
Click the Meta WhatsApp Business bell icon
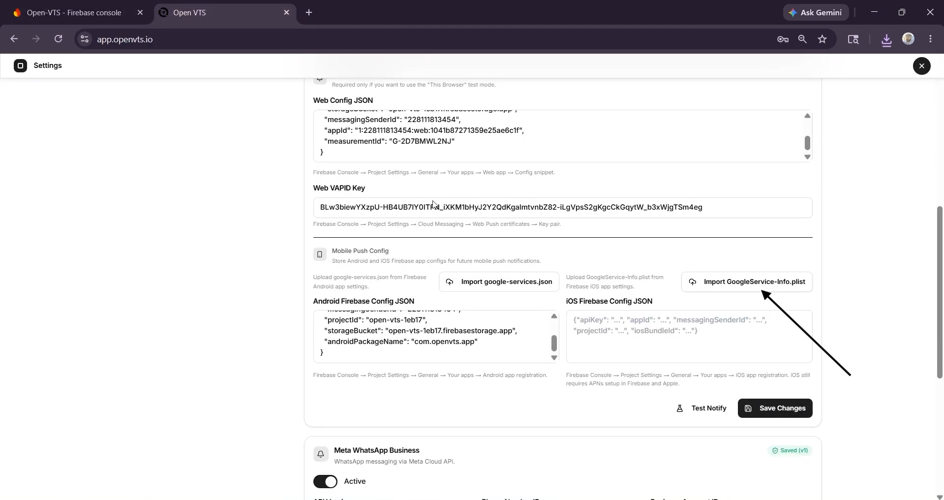click(321, 454)
